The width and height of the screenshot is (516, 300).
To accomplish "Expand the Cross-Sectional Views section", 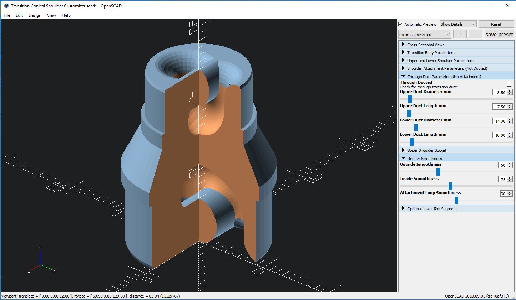I will click(x=456, y=45).
